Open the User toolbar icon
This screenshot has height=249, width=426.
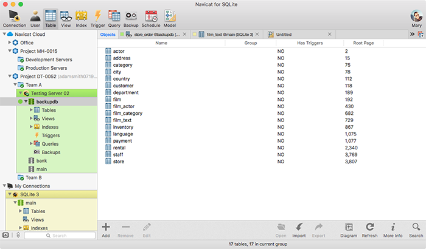[35, 18]
